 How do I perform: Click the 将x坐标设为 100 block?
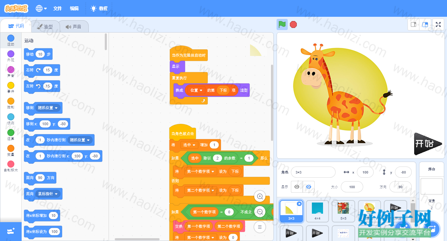click(x=43, y=232)
